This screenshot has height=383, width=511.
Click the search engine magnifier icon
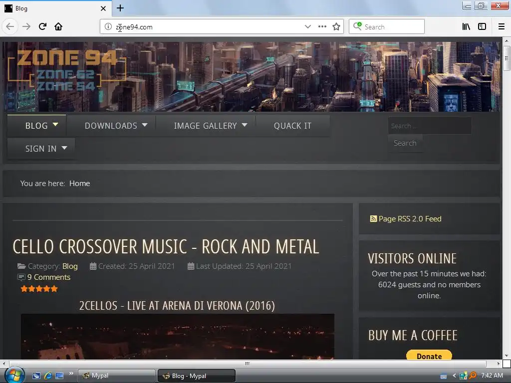(x=357, y=26)
